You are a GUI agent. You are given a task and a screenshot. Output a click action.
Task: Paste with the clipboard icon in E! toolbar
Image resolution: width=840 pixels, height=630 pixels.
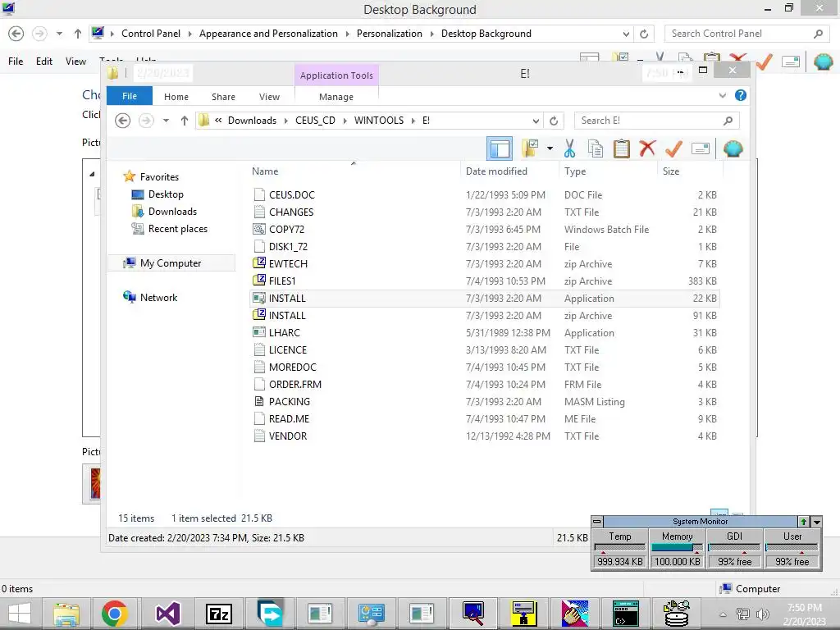[622, 148]
